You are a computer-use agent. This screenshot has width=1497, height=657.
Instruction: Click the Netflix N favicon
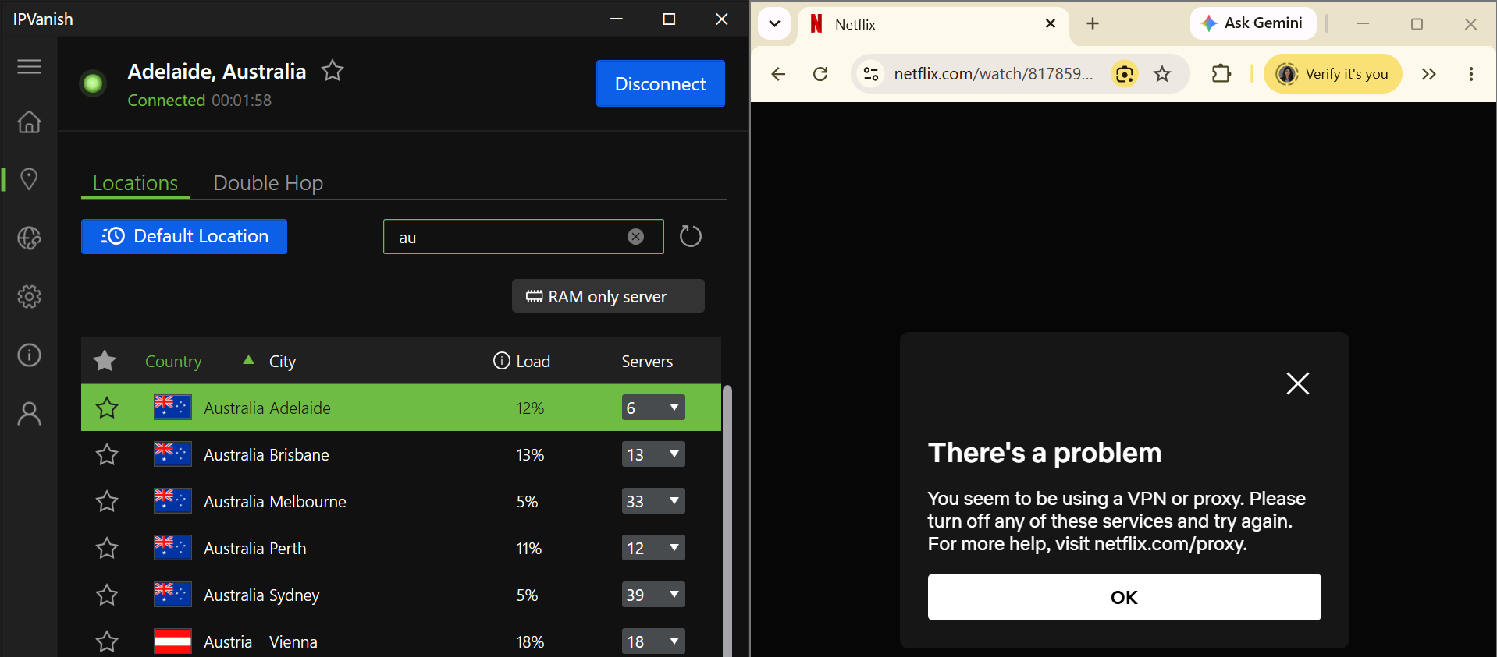pos(816,24)
